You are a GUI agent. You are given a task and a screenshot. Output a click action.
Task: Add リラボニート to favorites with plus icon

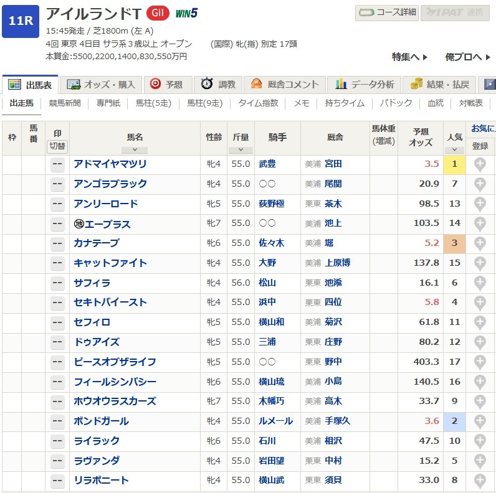(x=480, y=481)
